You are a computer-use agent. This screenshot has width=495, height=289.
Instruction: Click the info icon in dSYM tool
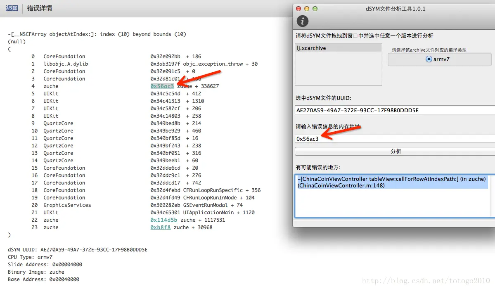pyautogui.click(x=302, y=21)
